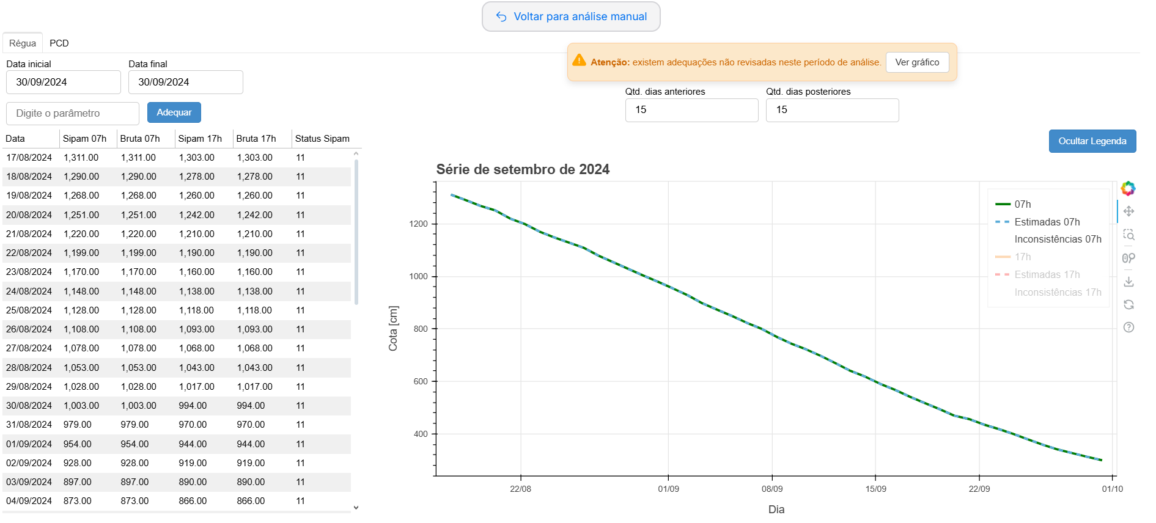Select the Pan tool in chart toolbar

click(1128, 211)
